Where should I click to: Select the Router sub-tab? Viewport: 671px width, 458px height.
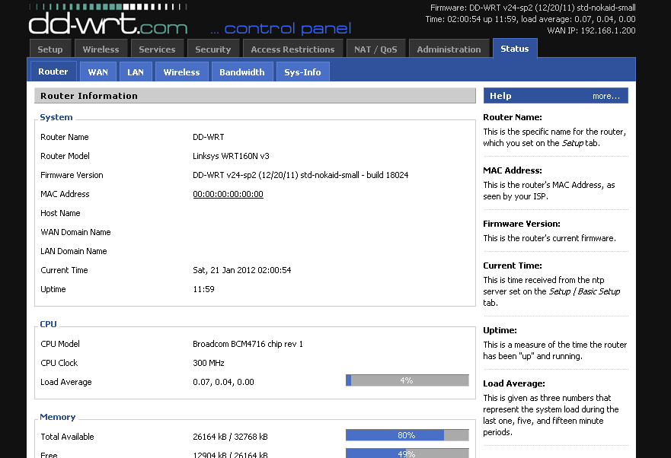(53, 72)
